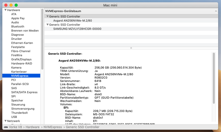Select USB in the sidebar

[x=14, y=117]
